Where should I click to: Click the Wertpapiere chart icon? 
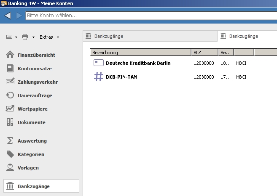pyautogui.click(x=10, y=109)
